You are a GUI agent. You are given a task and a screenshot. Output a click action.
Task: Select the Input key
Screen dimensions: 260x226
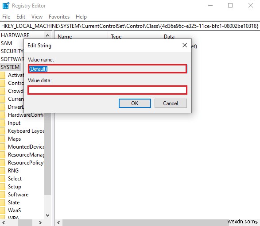click(x=14, y=123)
